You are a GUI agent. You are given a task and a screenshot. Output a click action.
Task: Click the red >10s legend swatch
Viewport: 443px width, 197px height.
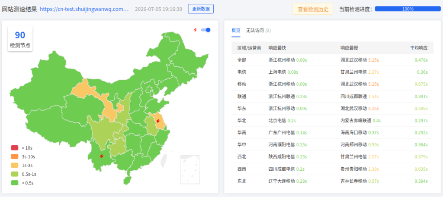[15, 148]
